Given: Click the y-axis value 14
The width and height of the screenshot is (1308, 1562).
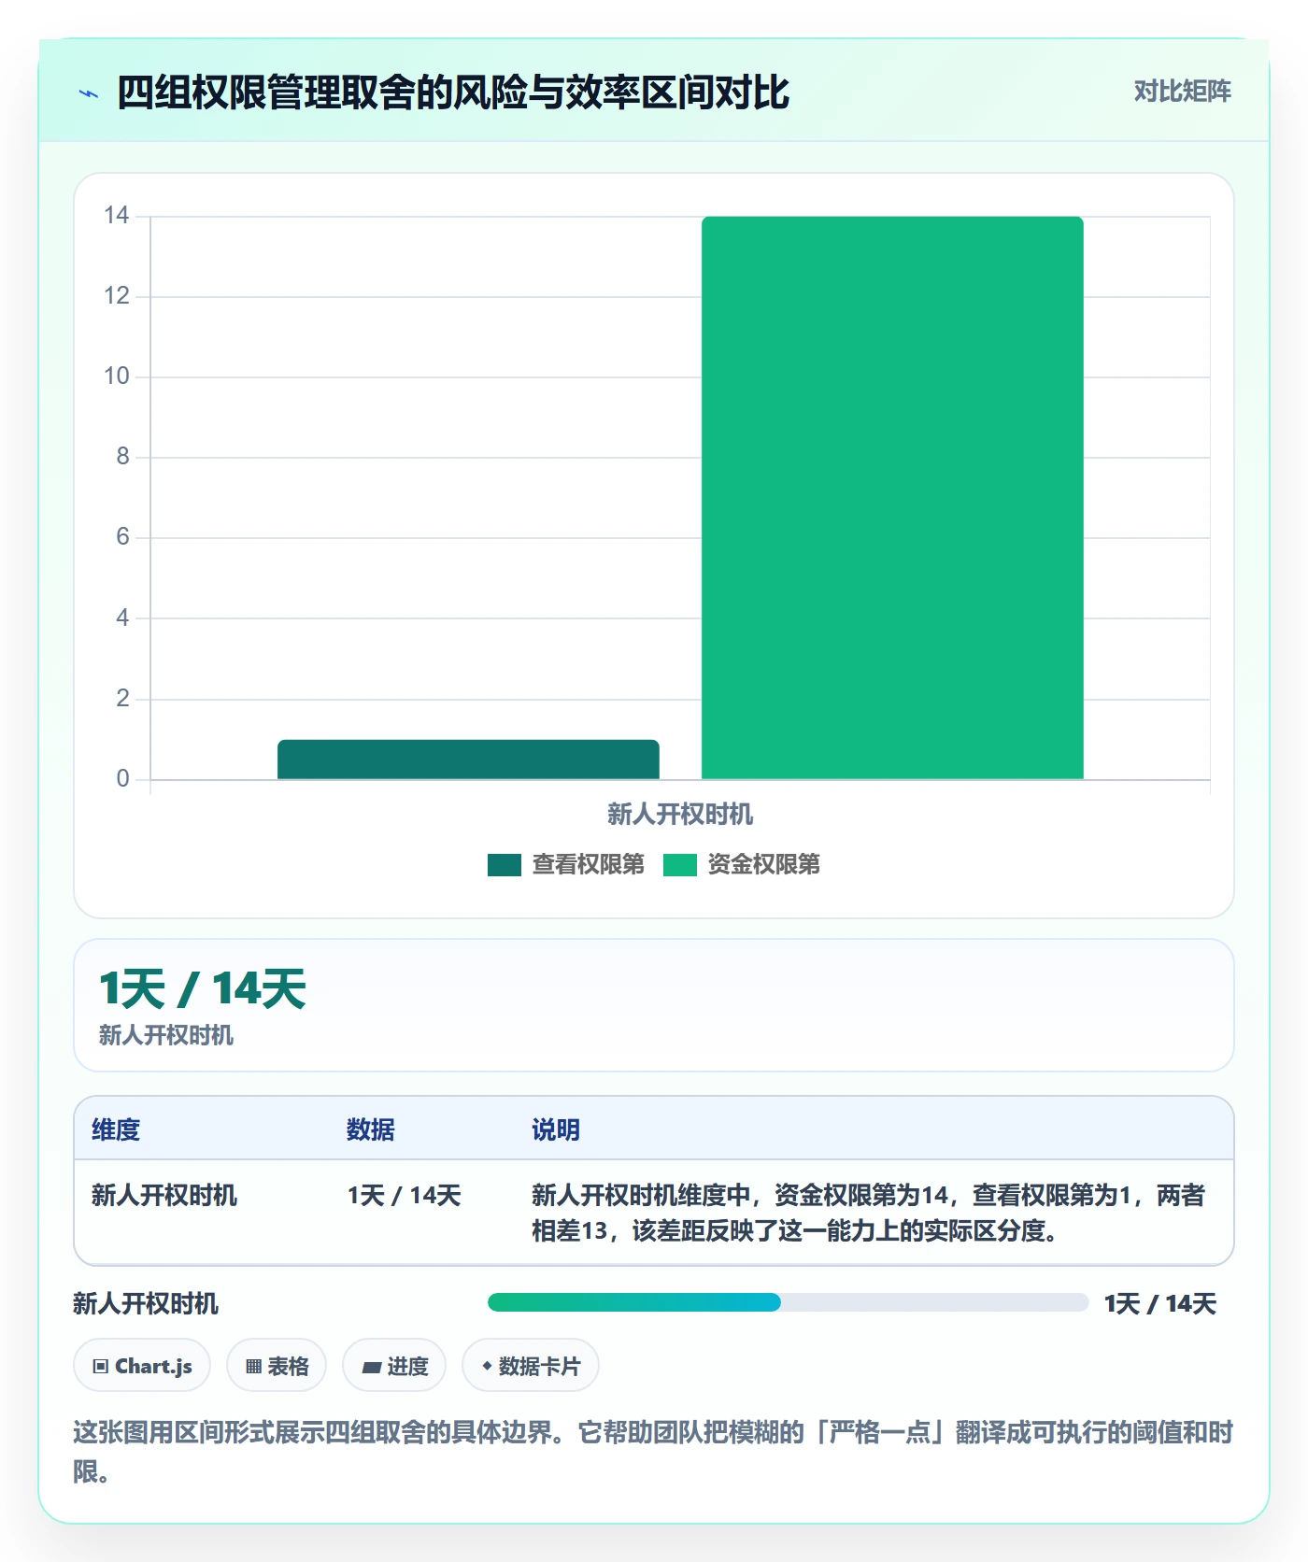Looking at the screenshot, I should 117,216.
